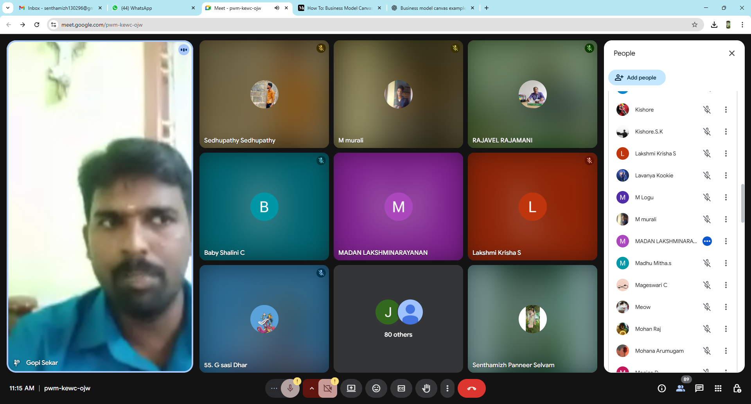Open the Activities panel
The image size is (751, 404).
pyautogui.click(x=718, y=388)
